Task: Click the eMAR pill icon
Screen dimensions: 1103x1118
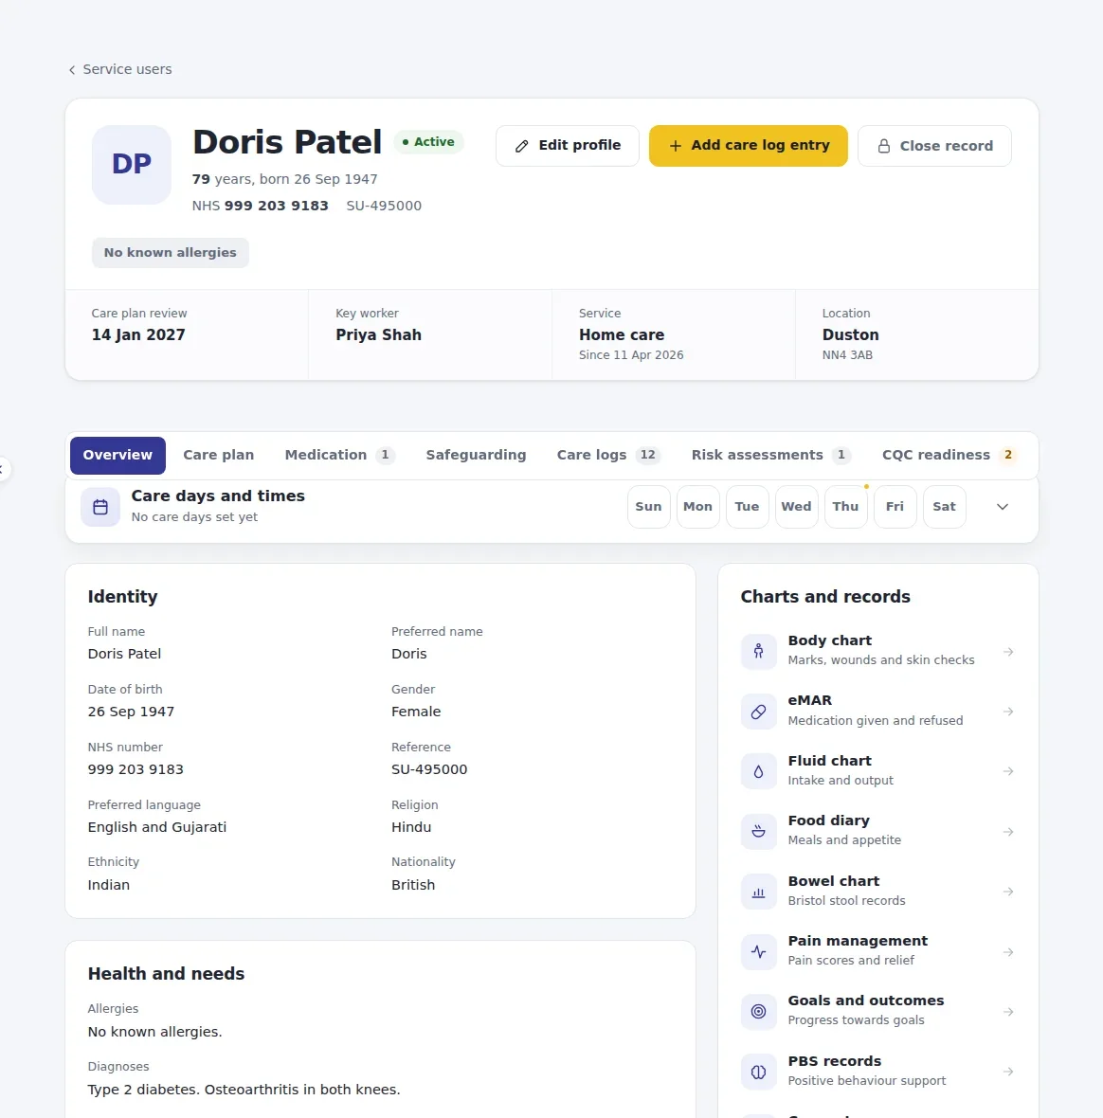Action: 759,712
